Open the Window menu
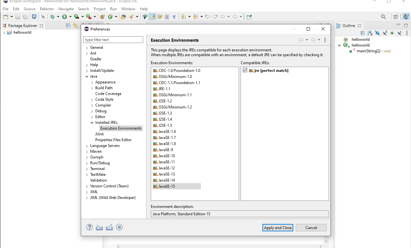 (x=128, y=9)
